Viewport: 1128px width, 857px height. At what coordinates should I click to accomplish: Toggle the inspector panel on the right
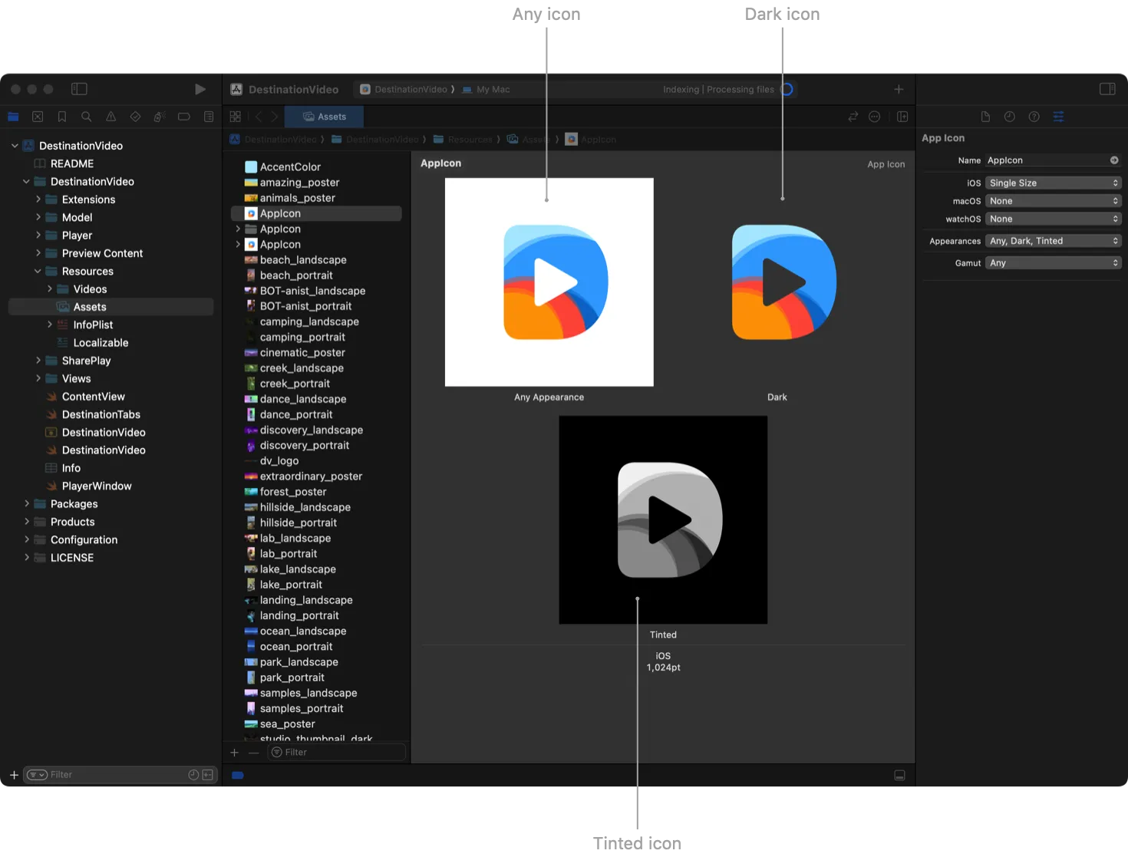pyautogui.click(x=1107, y=89)
